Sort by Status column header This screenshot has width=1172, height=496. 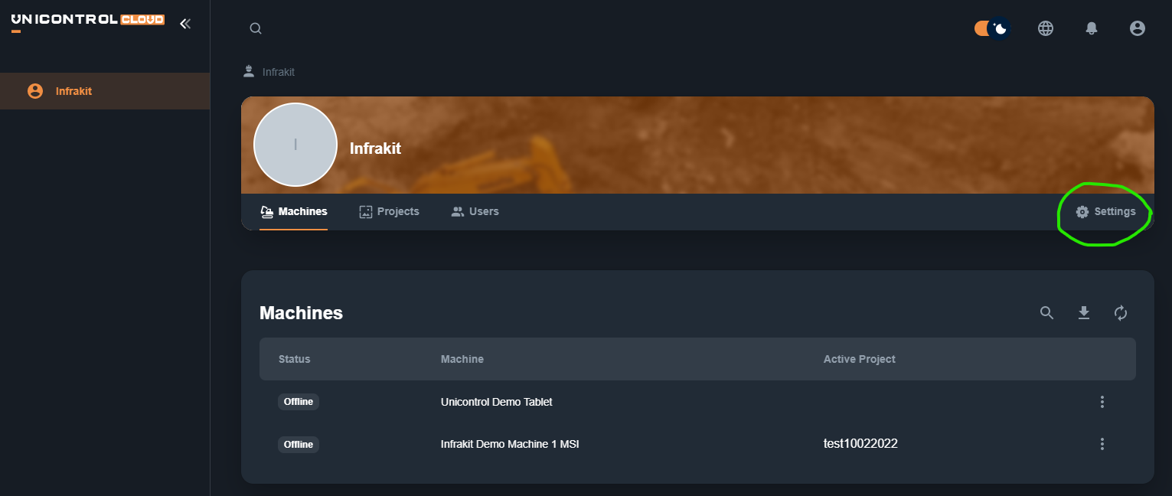[x=295, y=359]
